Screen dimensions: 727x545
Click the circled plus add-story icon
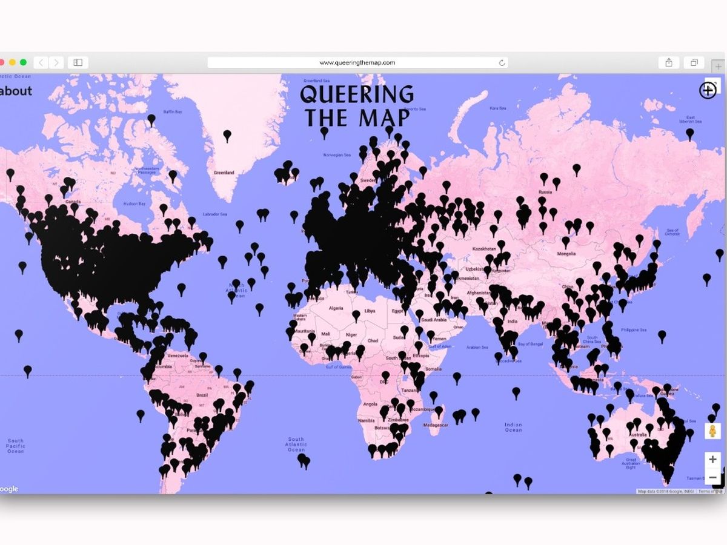click(708, 90)
